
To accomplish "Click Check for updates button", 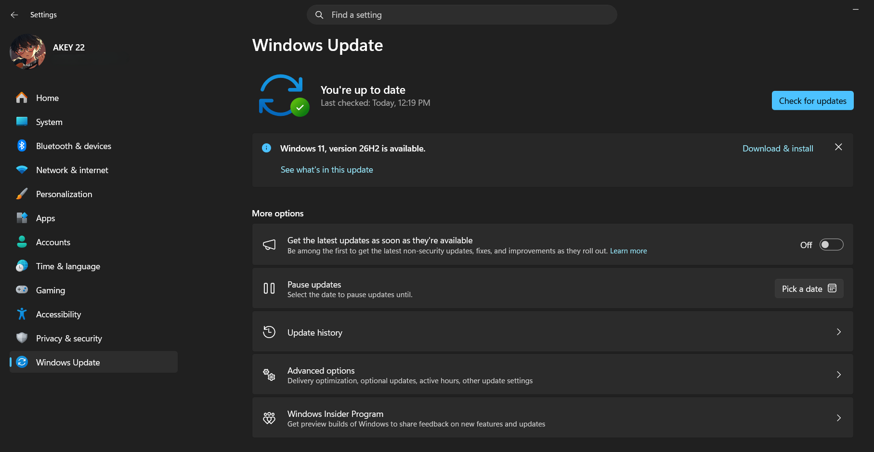I will coord(812,100).
